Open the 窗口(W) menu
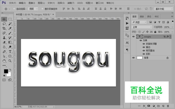 [100, 3]
